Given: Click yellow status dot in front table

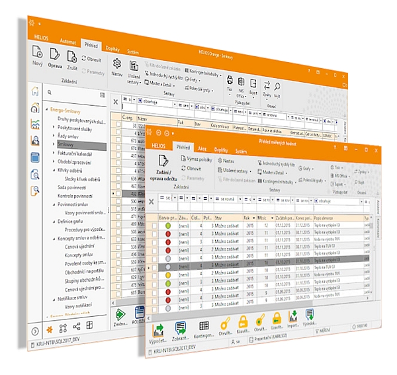Looking at the screenshot, I should click(x=168, y=275).
